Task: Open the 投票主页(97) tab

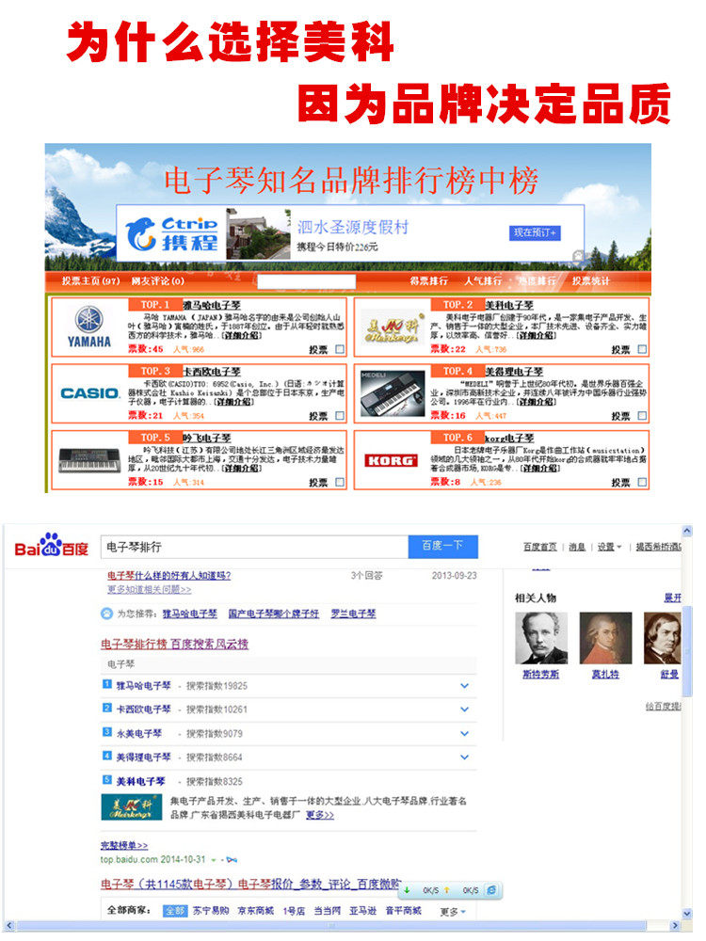Action: coord(90,280)
